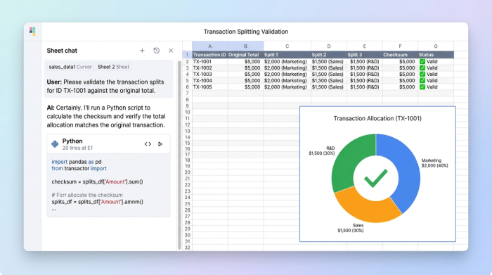This screenshot has width=492, height=275.
Task: Click the R&D $1,500 chart label
Action: (x=322, y=151)
